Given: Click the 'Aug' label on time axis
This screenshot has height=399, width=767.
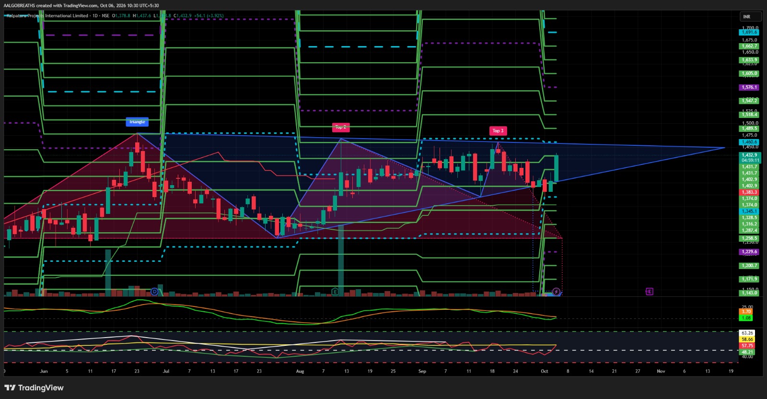Looking at the screenshot, I should (x=300, y=371).
